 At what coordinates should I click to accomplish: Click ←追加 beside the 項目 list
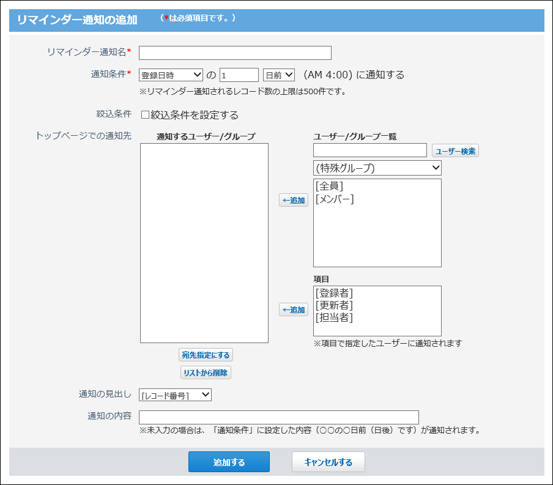[294, 309]
